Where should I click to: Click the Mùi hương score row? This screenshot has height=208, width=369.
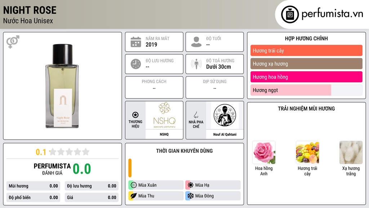click(34, 186)
